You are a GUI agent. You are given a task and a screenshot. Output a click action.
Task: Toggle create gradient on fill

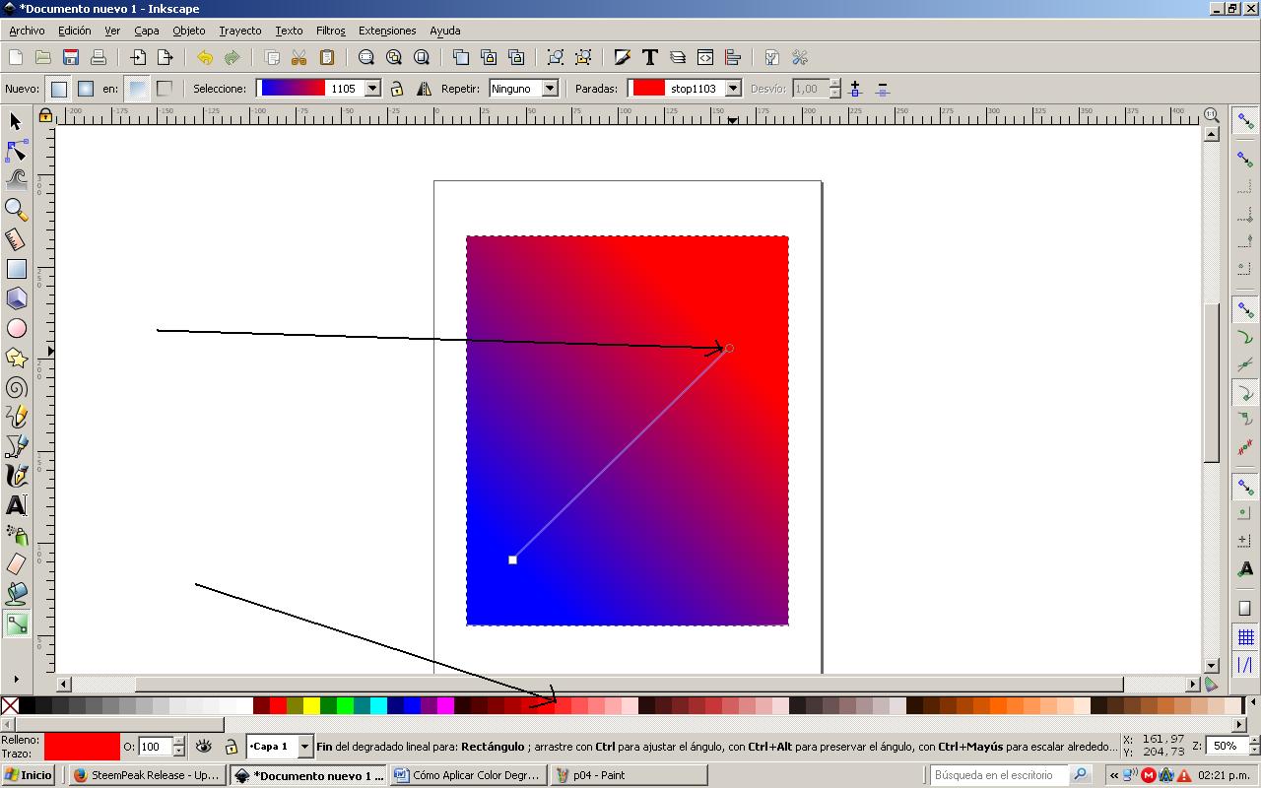coord(137,89)
